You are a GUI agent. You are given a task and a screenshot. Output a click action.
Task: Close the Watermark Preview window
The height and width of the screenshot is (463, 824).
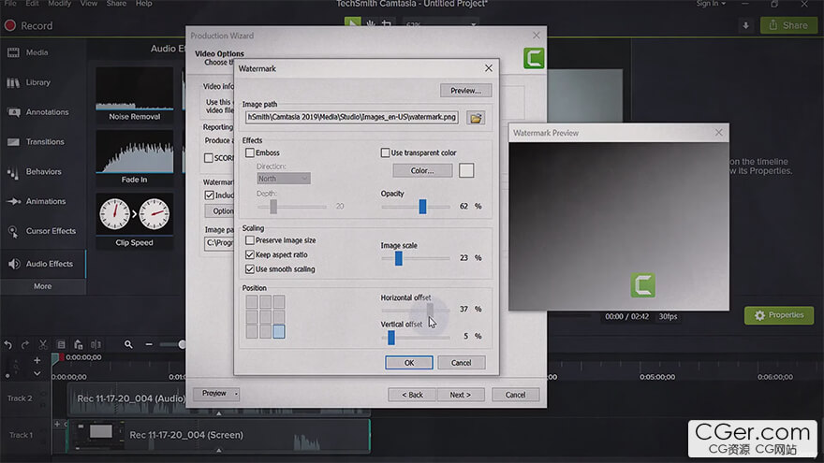click(x=718, y=133)
